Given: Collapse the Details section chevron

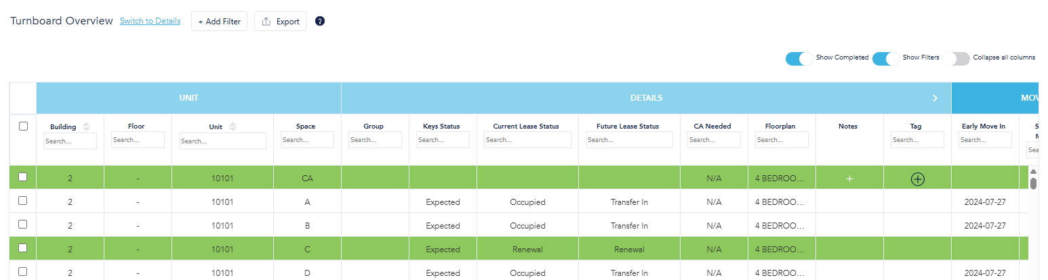Looking at the screenshot, I should (935, 98).
